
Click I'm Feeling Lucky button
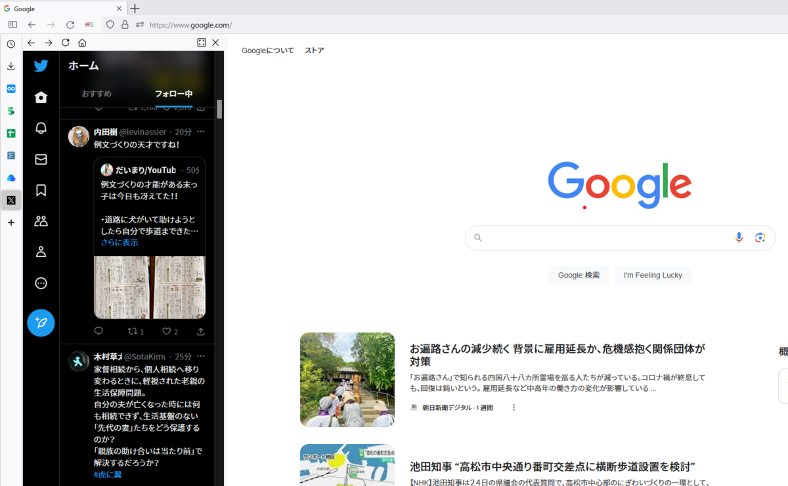653,275
